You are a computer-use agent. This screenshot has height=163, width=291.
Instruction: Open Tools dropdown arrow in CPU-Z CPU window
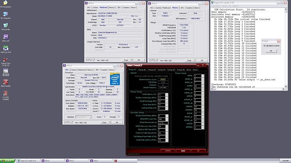(x=110, y=122)
